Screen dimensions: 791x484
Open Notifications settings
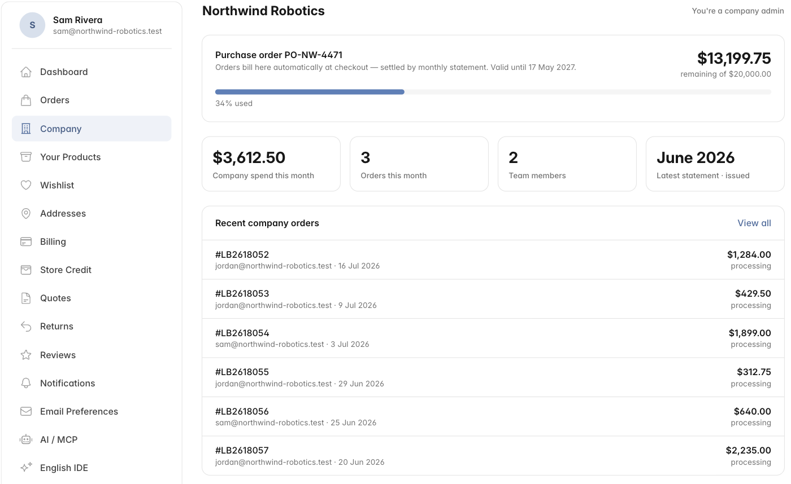tap(92, 383)
